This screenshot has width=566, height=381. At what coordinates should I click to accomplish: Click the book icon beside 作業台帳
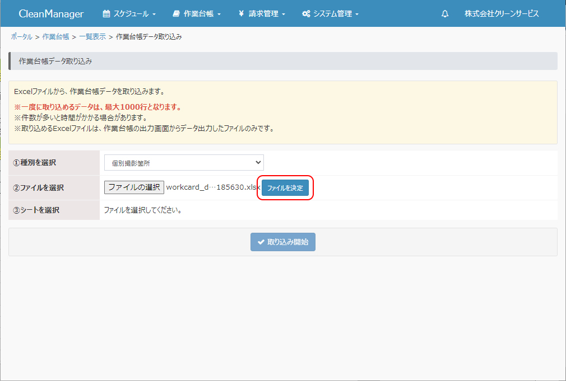(x=177, y=14)
